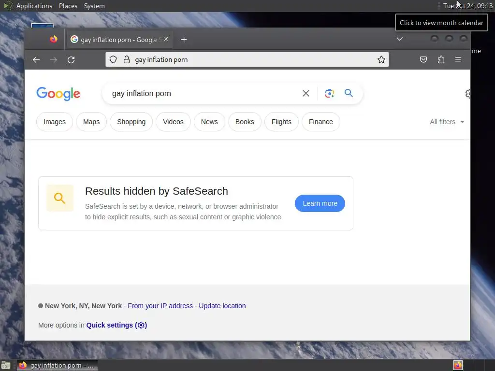Select the Firefox taskbar window button
This screenshot has height=371, width=495.
click(57, 365)
